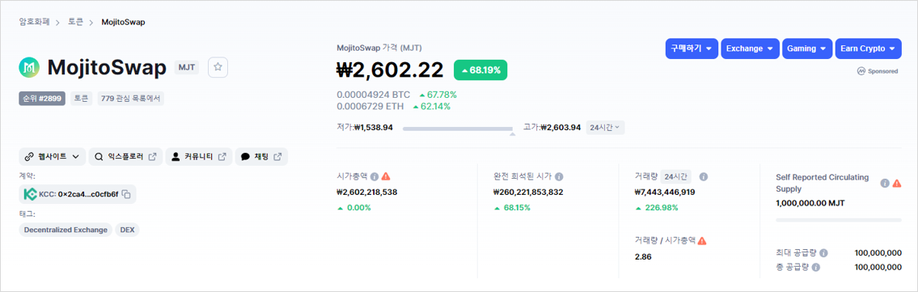Go to 토큰 breadcrumb link
Image resolution: width=918 pixels, height=292 pixels.
pyautogui.click(x=75, y=22)
